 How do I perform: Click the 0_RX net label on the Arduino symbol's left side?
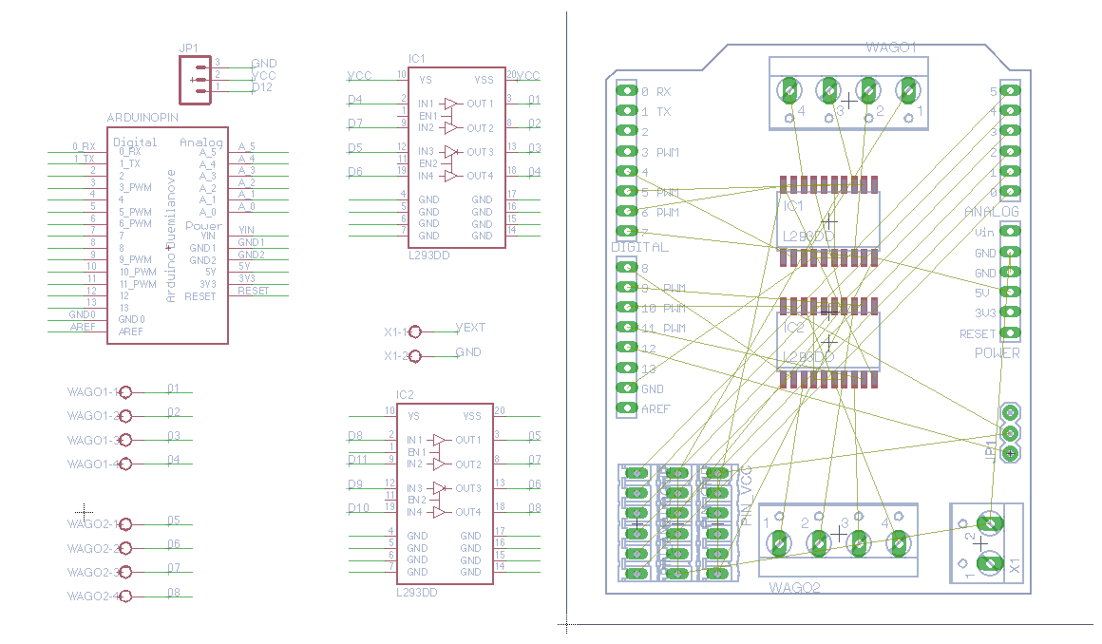click(x=84, y=146)
